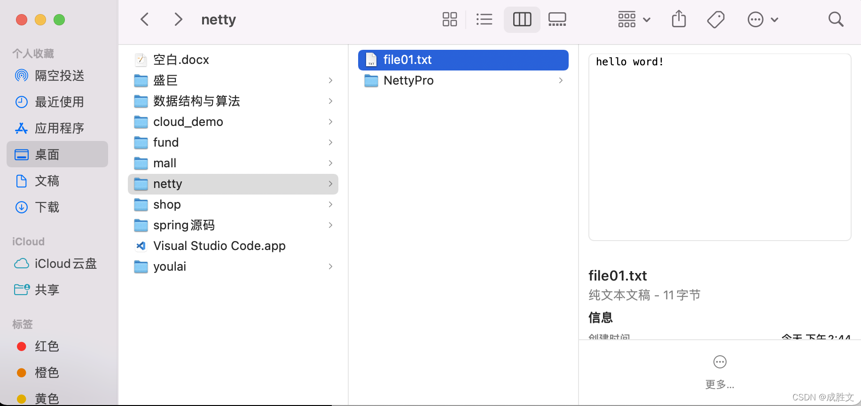Expand the mall folder chevron
The image size is (861, 406).
point(330,163)
